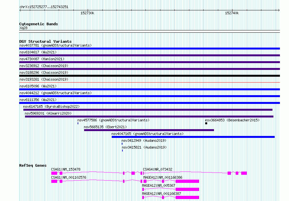Screen dimensions: 289x201
Task: Click the chrX:152725277..152743251 coordinate label
Action: pyautogui.click(x=44, y=7)
